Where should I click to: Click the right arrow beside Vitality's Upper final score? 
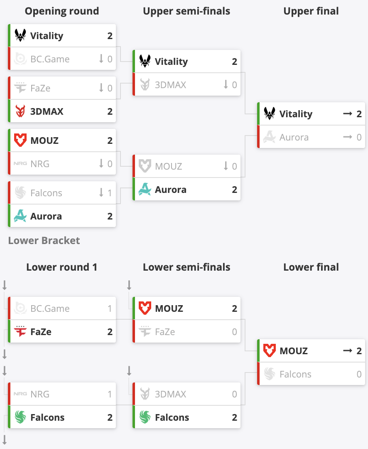click(348, 114)
